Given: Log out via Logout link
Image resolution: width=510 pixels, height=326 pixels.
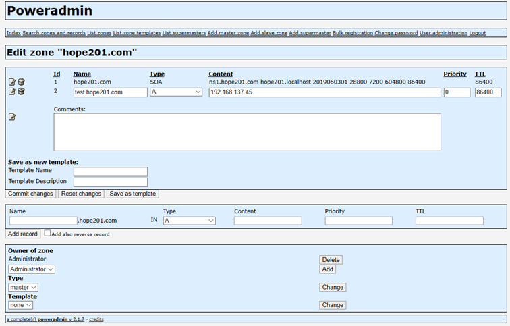Looking at the screenshot, I should [x=478, y=33].
